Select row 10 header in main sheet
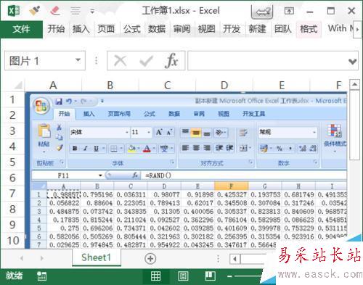The width and height of the screenshot is (363, 285). (x=12, y=241)
